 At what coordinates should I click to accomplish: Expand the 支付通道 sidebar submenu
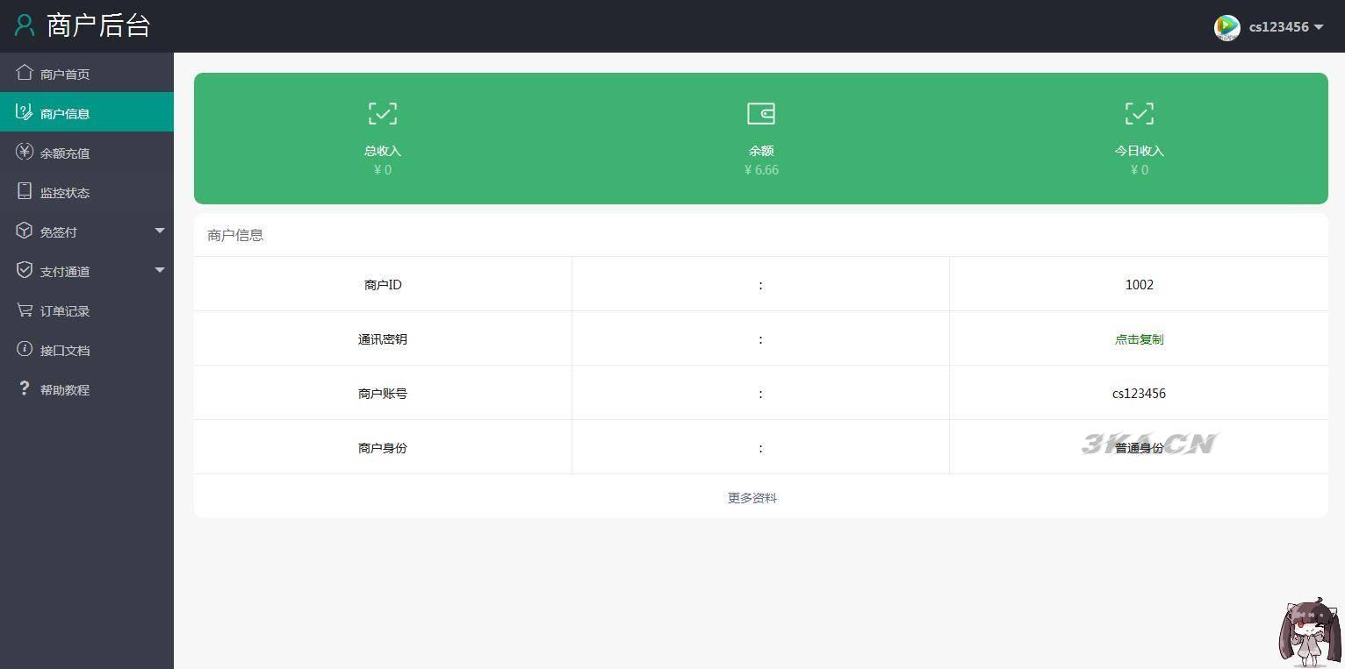pyautogui.click(x=160, y=270)
